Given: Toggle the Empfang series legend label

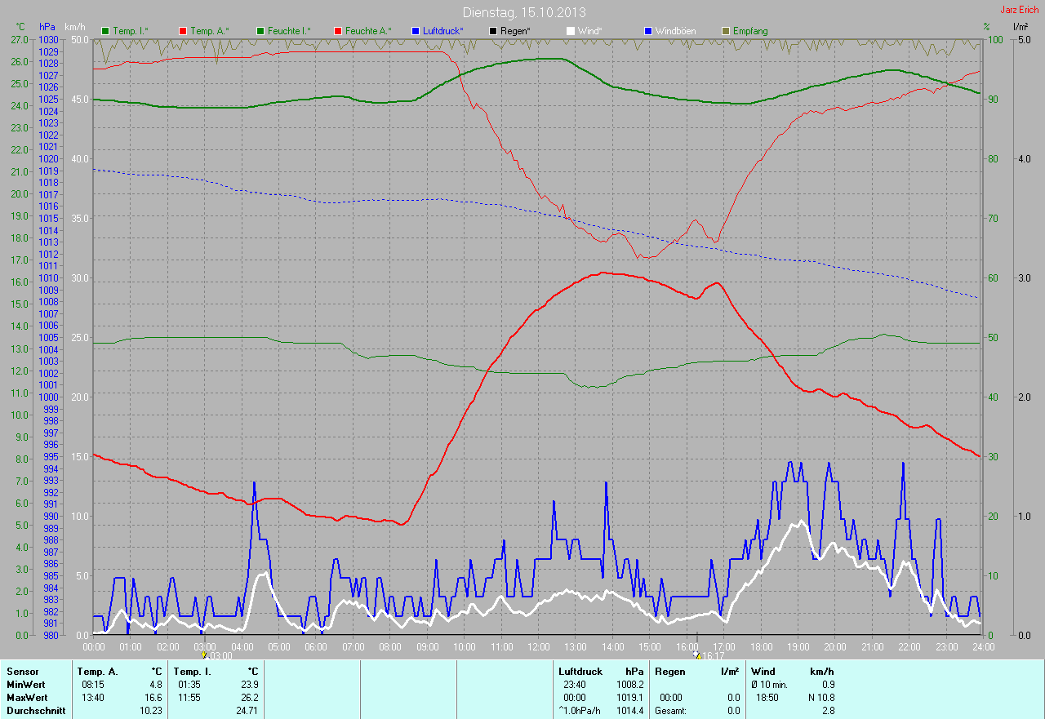Looking at the screenshot, I should click(x=749, y=31).
